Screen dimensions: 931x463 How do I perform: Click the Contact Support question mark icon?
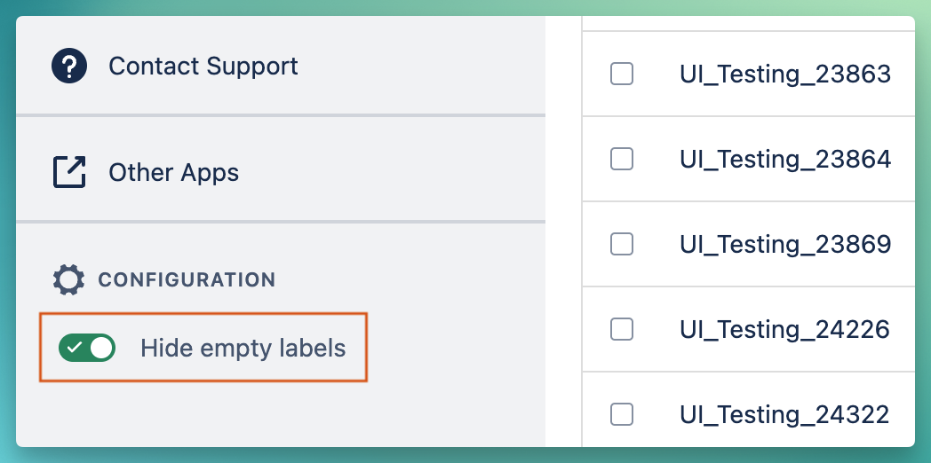(x=69, y=67)
